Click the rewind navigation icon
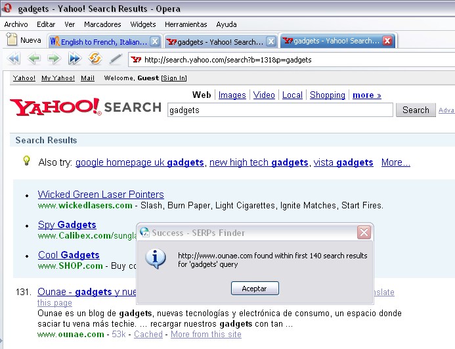This screenshot has width=455, height=349. [14, 58]
